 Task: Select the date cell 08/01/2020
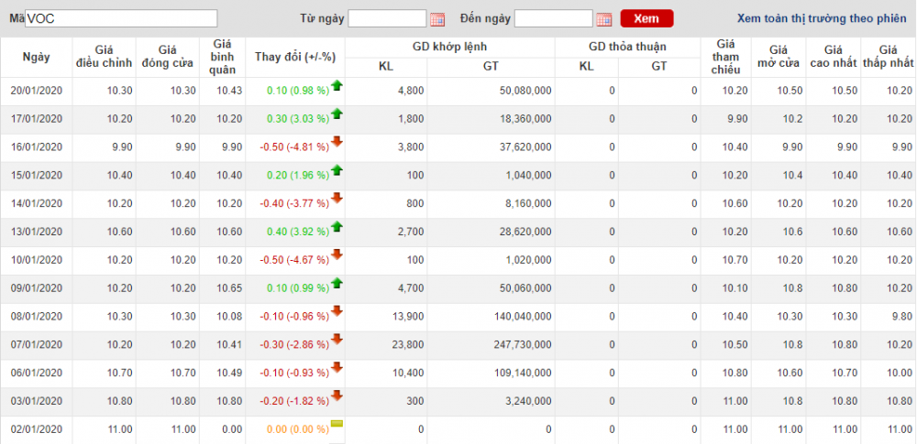[x=37, y=317]
